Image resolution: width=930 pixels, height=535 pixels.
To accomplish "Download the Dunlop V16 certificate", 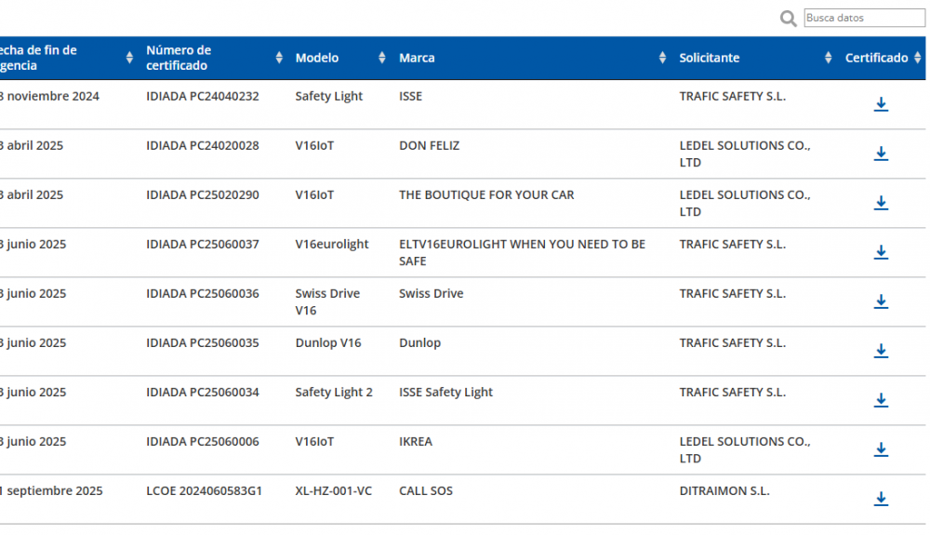I will (881, 351).
